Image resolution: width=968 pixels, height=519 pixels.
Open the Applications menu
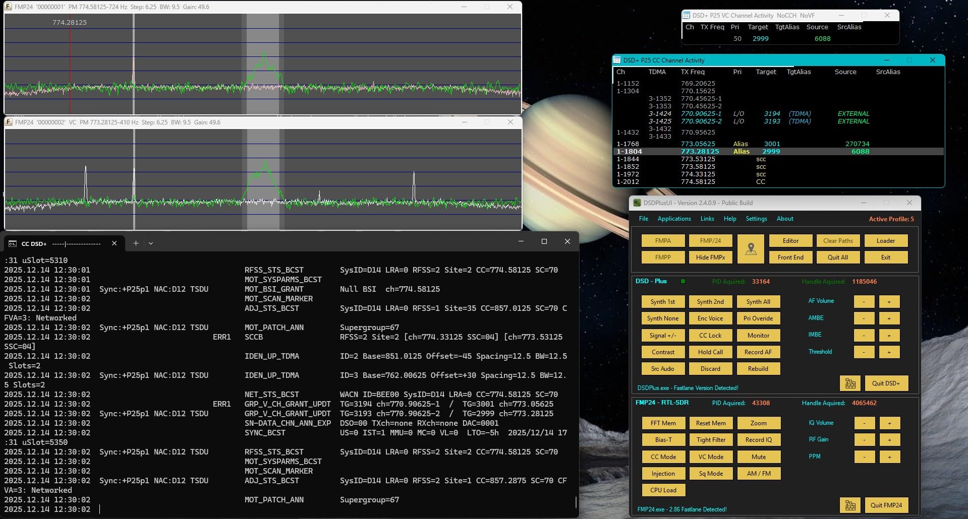tap(674, 219)
